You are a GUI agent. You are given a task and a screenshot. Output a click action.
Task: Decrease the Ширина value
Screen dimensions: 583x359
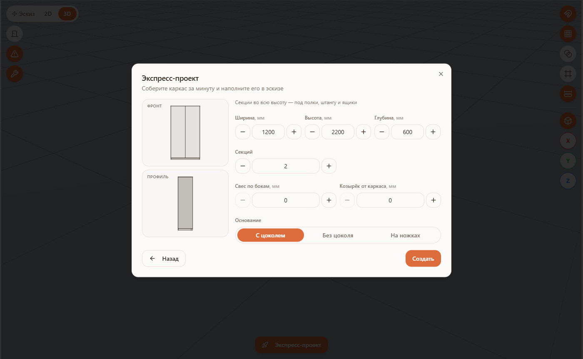pos(243,132)
